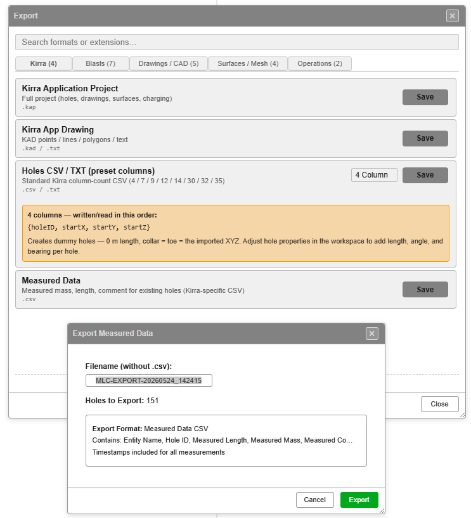471x518 pixels.
Task: Click the Kirra App Drawing title
Action: pyautogui.click(x=58, y=129)
